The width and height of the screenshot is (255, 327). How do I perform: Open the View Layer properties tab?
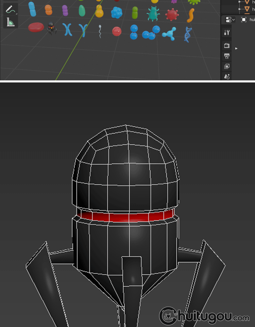coord(227,66)
